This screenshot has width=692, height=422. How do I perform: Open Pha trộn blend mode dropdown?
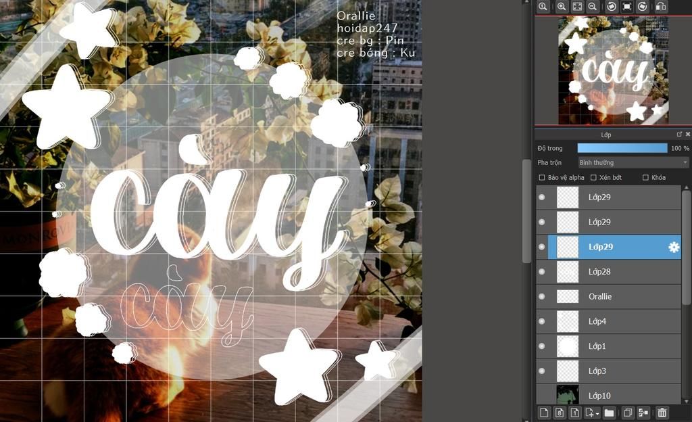tap(633, 162)
